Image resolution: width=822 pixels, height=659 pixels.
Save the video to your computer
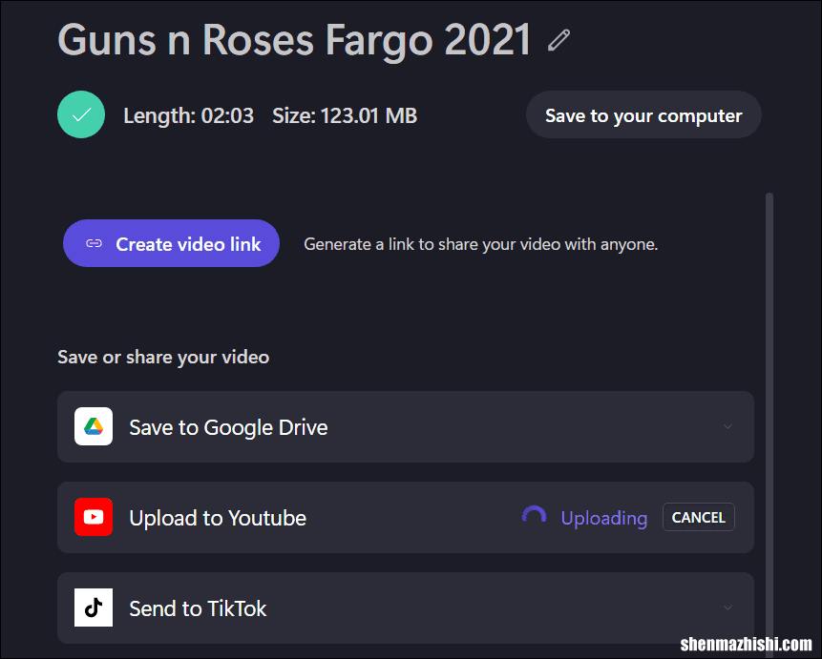pos(643,114)
